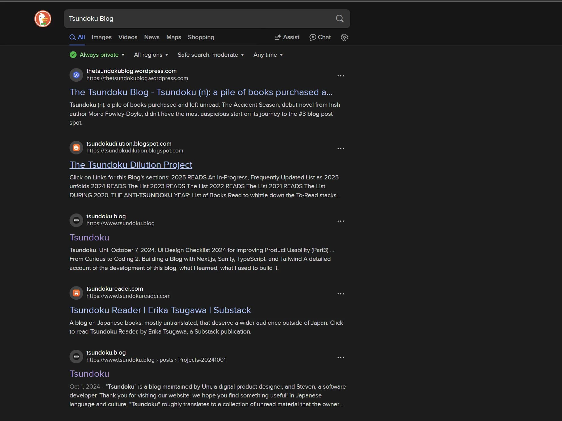Open the Tsundoku link dated Oct 1, 2024
The width and height of the screenshot is (562, 421).
point(89,374)
